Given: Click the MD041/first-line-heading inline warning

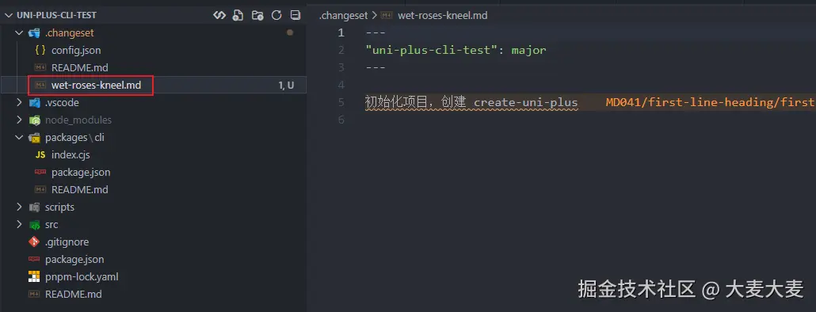Looking at the screenshot, I should point(711,102).
